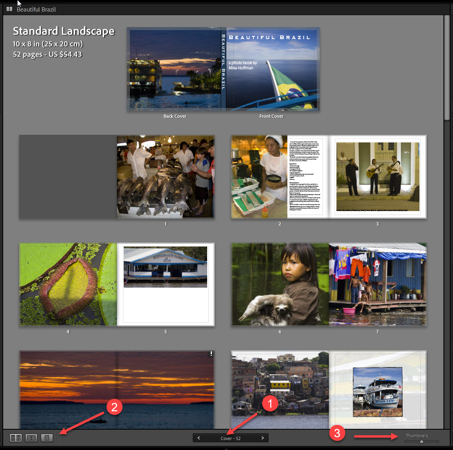Select the Multi-Page View icon

[x=16, y=438]
